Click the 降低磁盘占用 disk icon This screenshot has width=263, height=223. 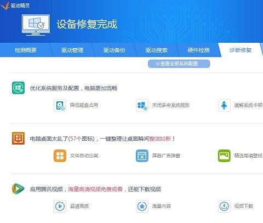tap(60, 105)
